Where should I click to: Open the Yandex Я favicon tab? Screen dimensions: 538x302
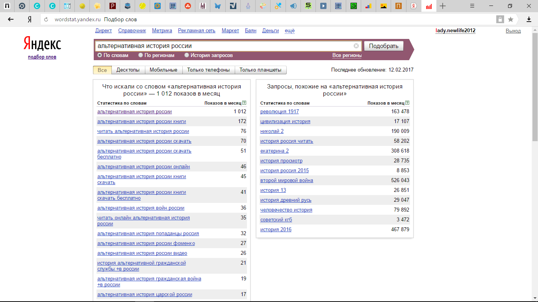[414, 6]
